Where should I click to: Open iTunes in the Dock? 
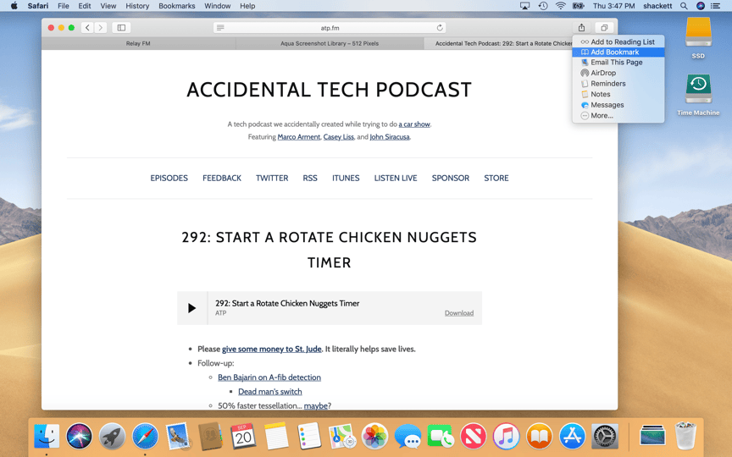pos(506,437)
